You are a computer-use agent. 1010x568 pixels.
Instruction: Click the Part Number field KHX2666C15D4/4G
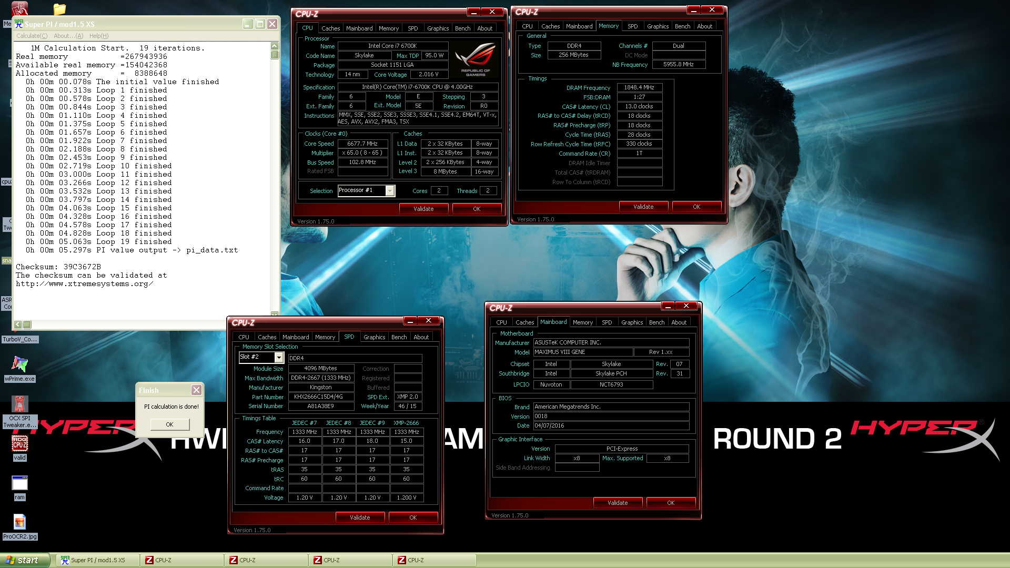(321, 397)
